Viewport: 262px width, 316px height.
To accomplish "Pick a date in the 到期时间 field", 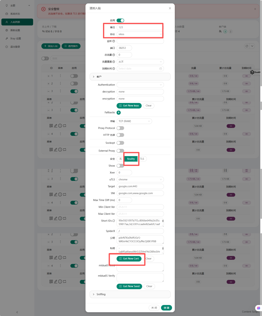I will [x=140, y=69].
